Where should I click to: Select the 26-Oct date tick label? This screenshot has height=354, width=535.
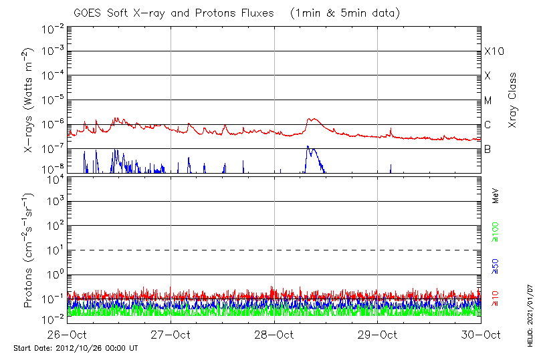(68, 335)
